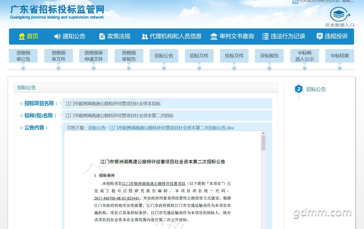Viewport: 364px width, 229px height.
Task: Go to the 中标结果 step
Action: click(x=339, y=56)
